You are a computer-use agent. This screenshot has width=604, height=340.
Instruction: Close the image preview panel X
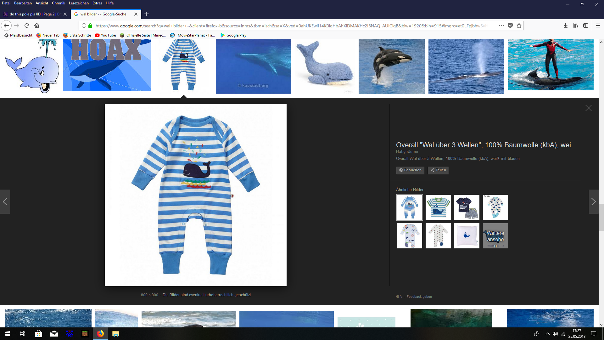click(x=589, y=108)
